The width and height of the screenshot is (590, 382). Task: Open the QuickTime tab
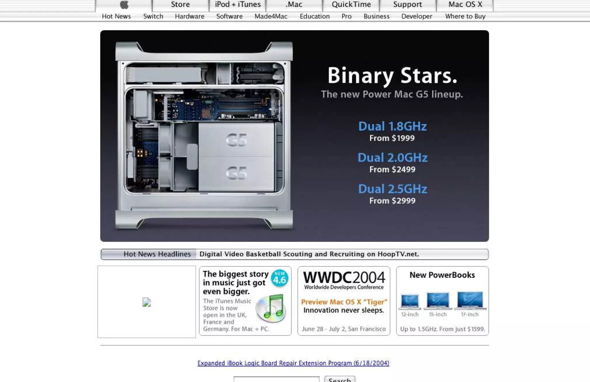(351, 5)
